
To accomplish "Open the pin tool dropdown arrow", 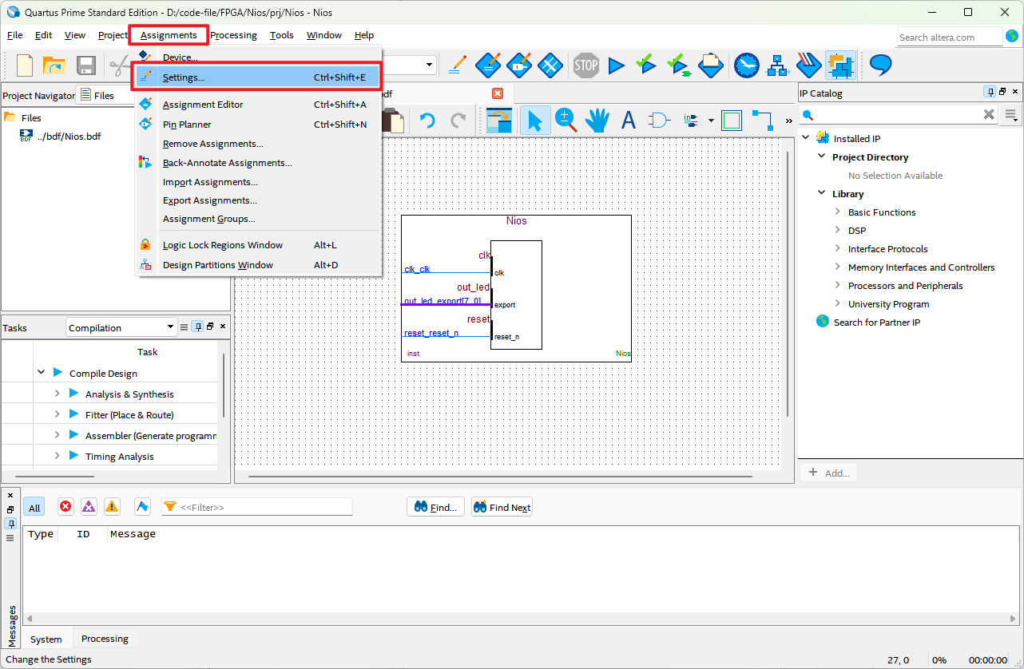I will [711, 121].
